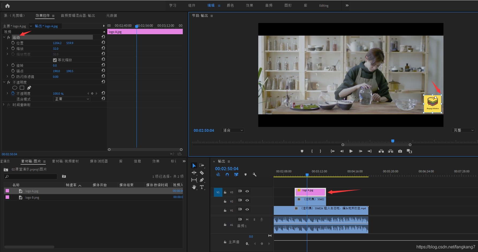Toggle uniform scale checkbox

click(x=55, y=60)
